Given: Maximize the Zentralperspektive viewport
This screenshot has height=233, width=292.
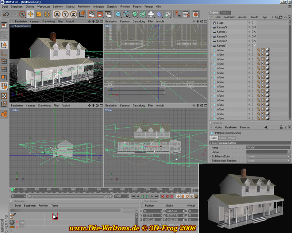Looking at the screenshot, I should pyautogui.click(x=101, y=22).
